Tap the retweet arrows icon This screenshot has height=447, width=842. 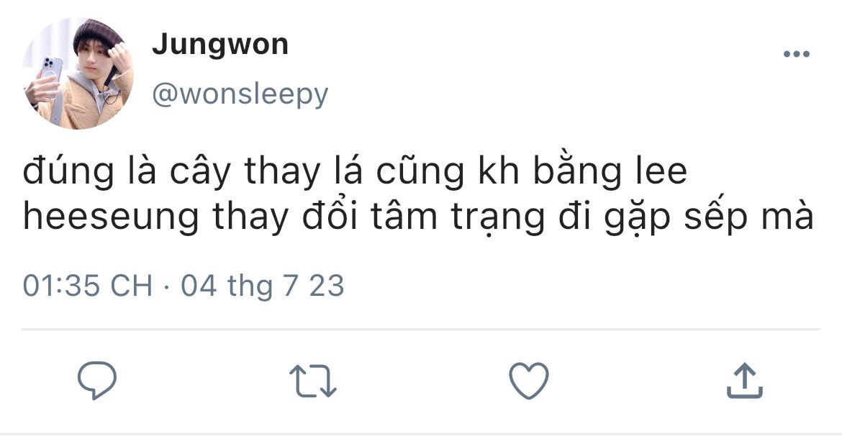coord(313,381)
